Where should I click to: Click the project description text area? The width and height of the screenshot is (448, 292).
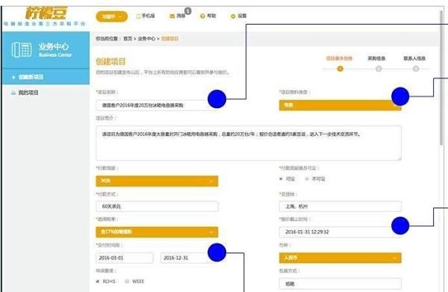(249, 143)
